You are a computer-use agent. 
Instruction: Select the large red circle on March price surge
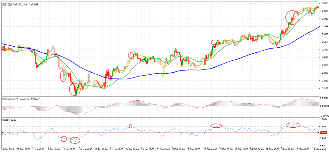(x=292, y=17)
